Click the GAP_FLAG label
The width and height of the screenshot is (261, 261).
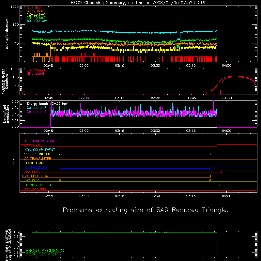coord(32,145)
